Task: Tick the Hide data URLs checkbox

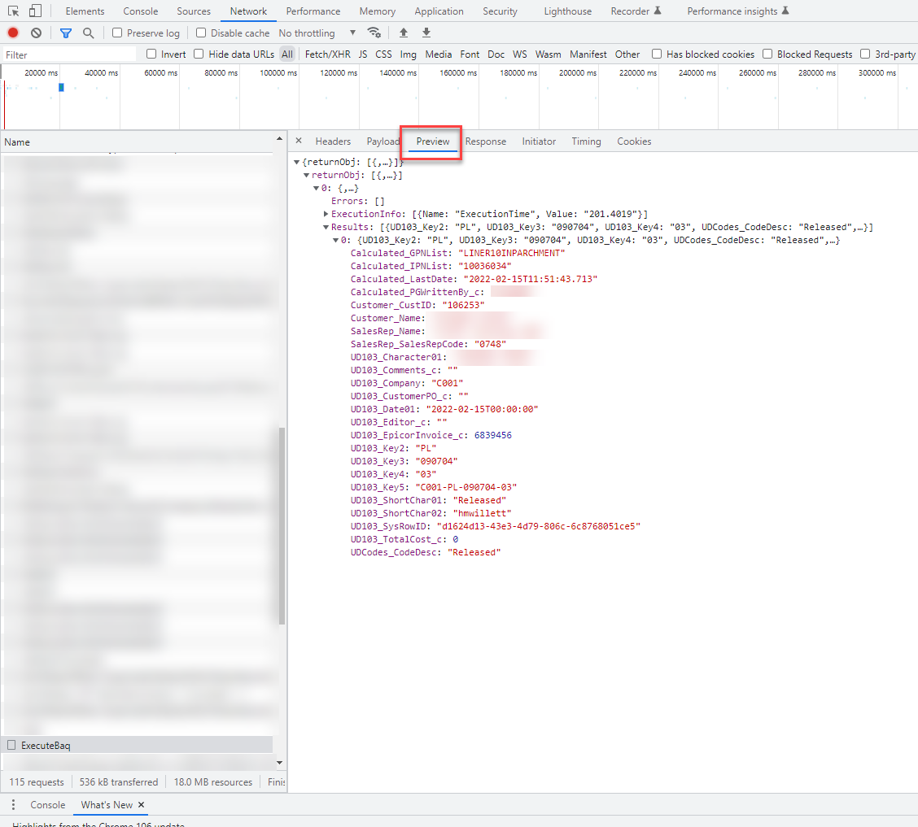Action: (199, 54)
